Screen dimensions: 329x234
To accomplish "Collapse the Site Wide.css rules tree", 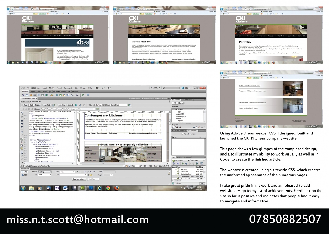I will coord(173,109).
